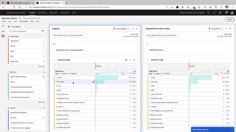236x132 pixels.
Task: Dismiss the New Analytics features banner
Action: 232,129
